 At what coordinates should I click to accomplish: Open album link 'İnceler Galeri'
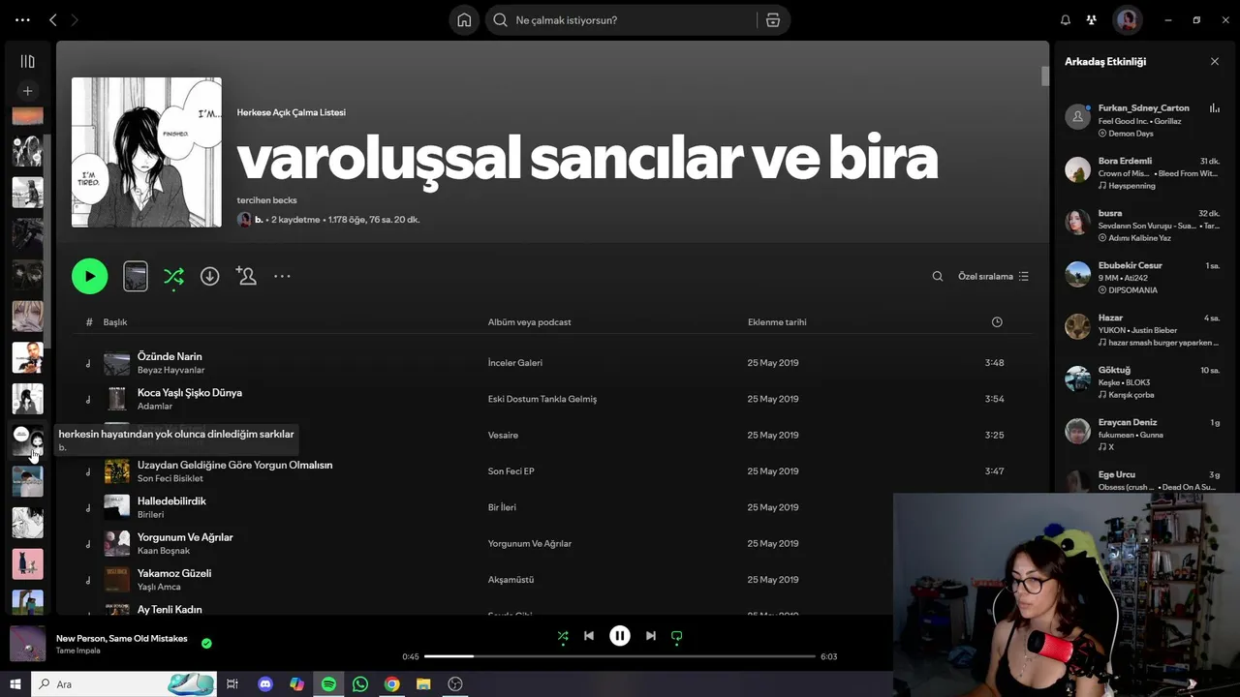coord(514,363)
